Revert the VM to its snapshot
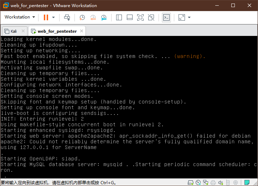The image size is (258, 186). 93,17
